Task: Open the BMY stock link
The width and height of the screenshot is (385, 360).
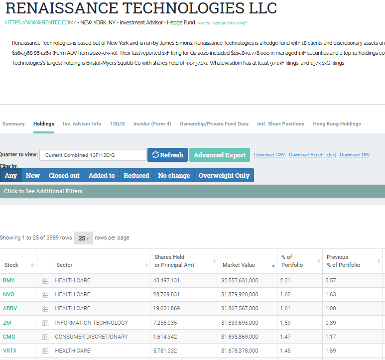Action: 9,280
